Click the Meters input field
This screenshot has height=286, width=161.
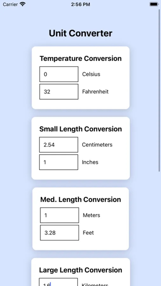tap(59, 215)
